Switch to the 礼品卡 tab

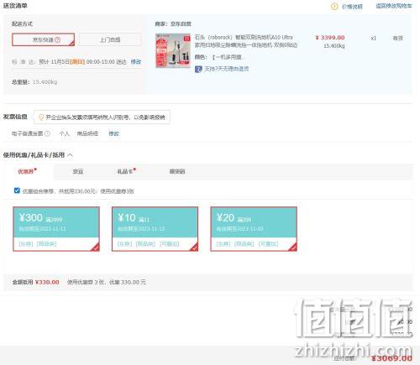tap(126, 171)
